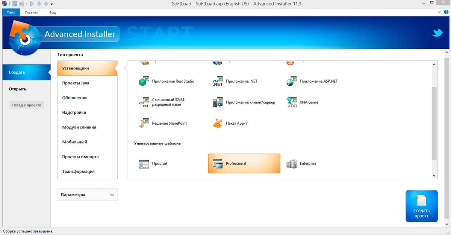This screenshot has width=451, height=235.
Task: Click the Тип проекта heading
Action: point(70,55)
